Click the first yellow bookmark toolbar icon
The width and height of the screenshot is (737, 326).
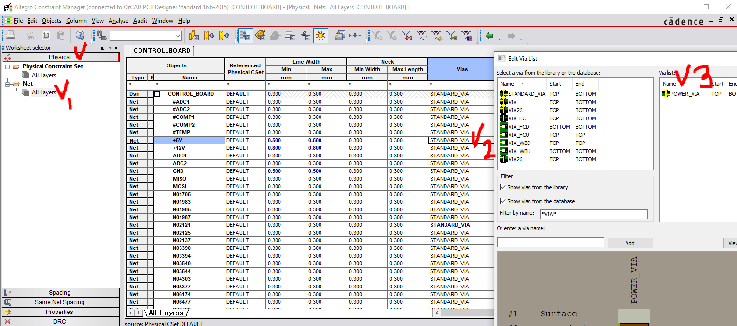tap(194, 36)
